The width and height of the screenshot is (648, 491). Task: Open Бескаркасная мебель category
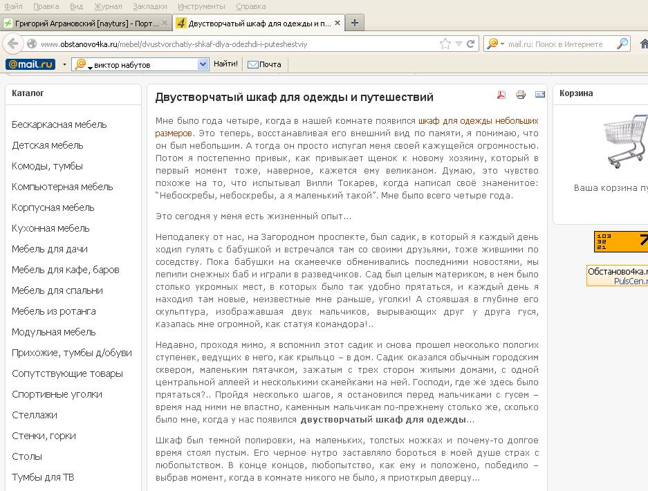click(x=59, y=124)
